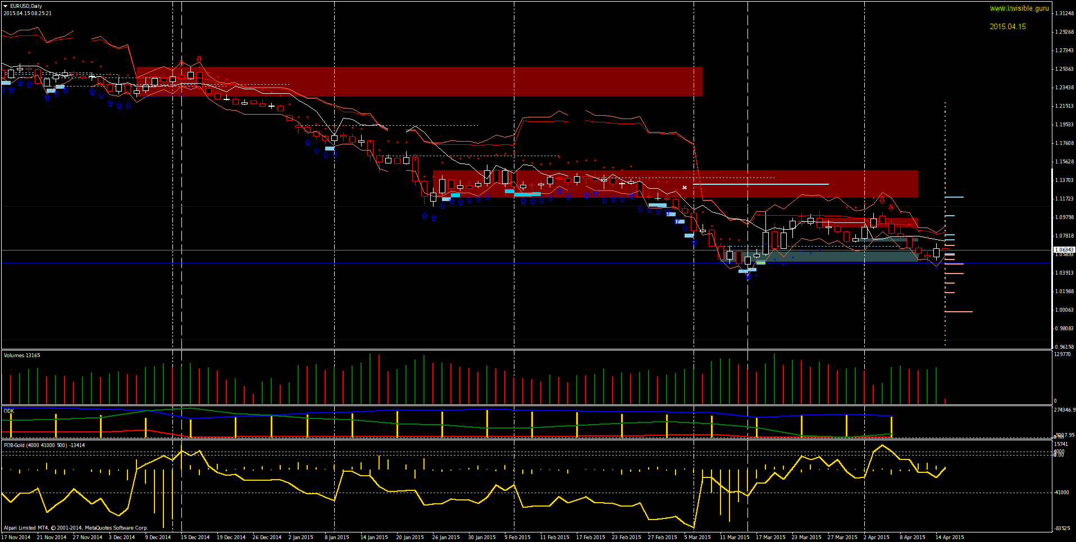The width and height of the screenshot is (1076, 542).
Task: Click the -83529 FOB-Gold scale value
Action: (x=1061, y=528)
